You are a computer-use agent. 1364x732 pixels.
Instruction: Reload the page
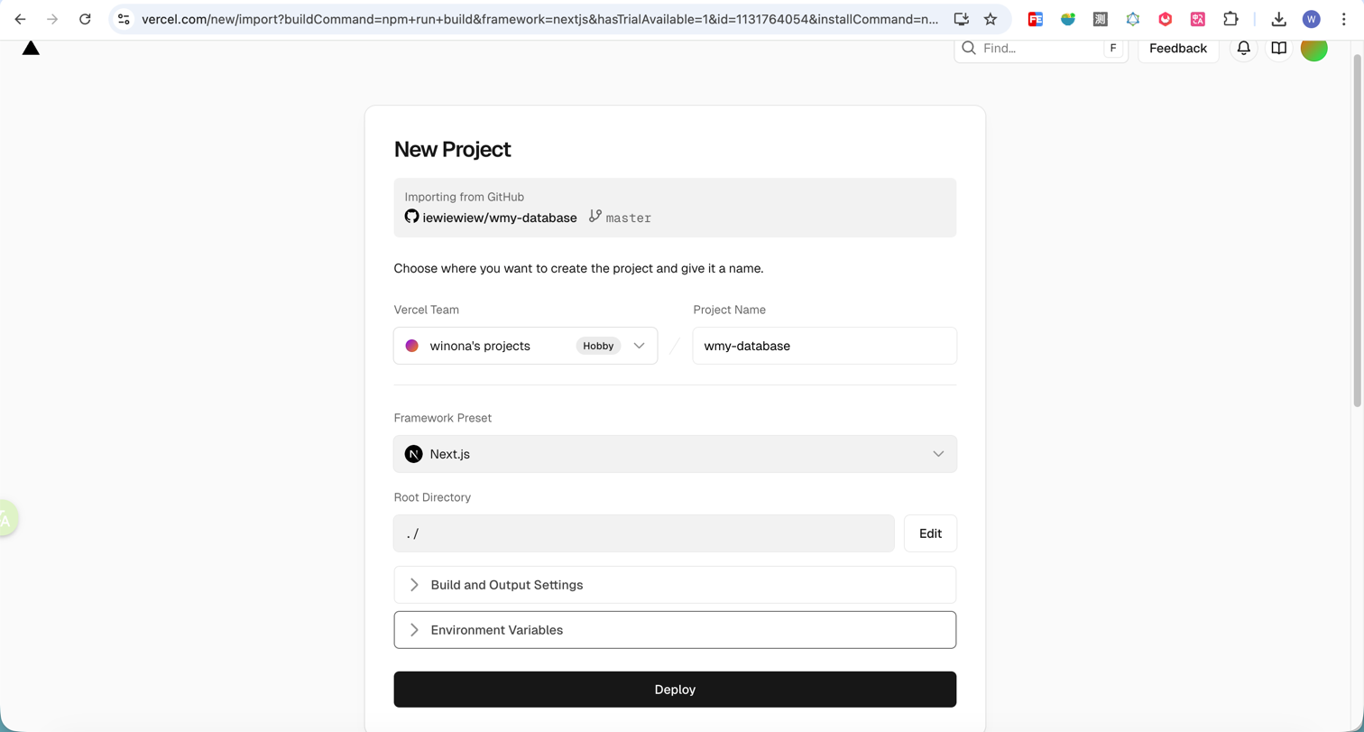tap(85, 19)
